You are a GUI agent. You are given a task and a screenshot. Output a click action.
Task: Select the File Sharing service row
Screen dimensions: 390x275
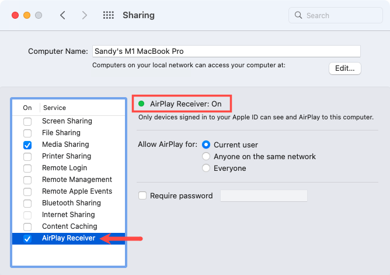[69, 133]
